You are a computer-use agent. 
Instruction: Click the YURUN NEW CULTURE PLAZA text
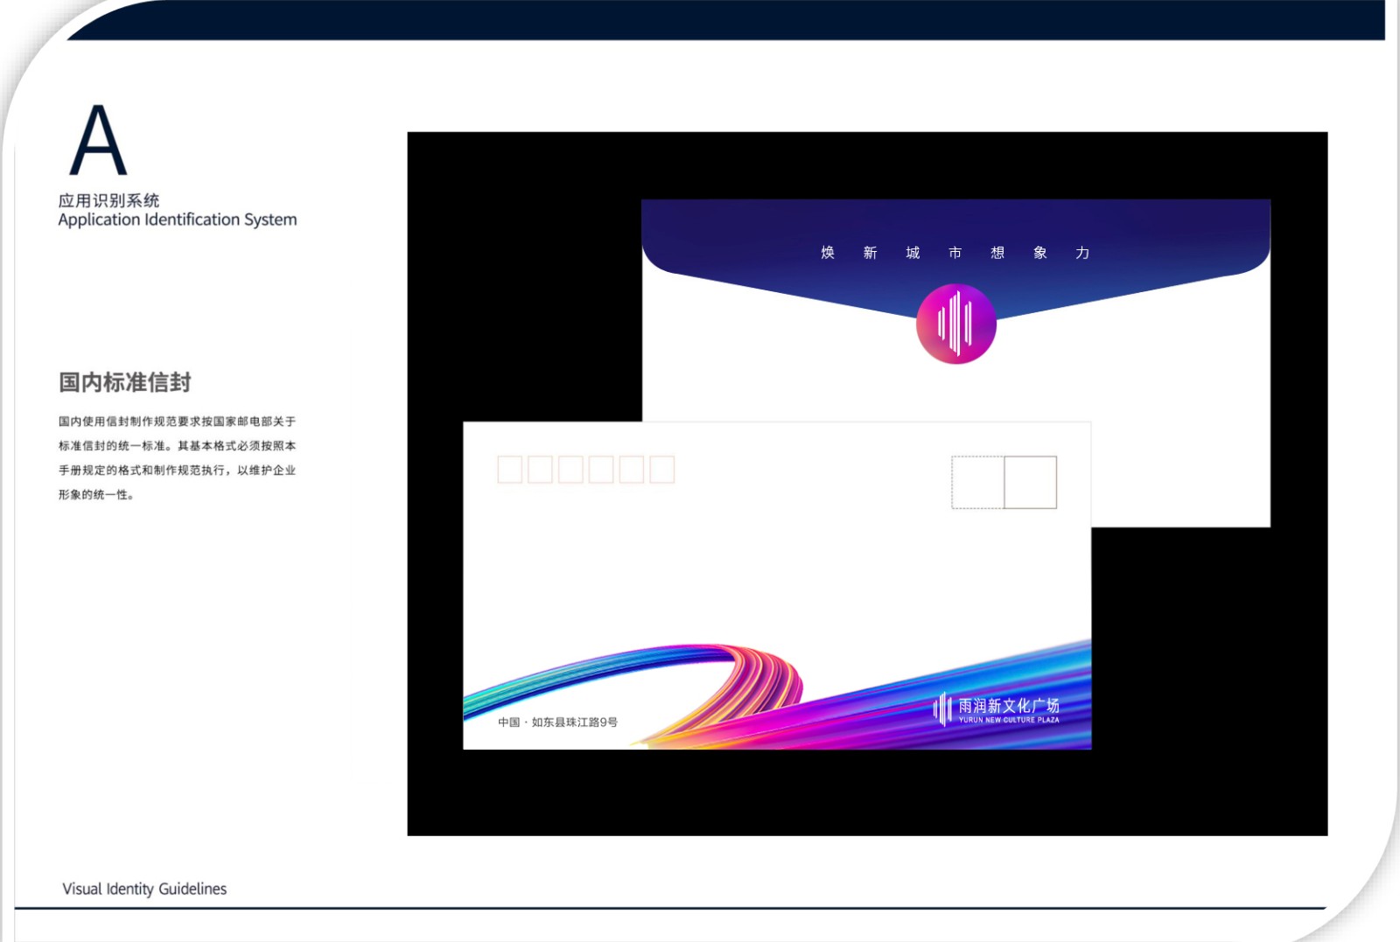coord(1008,721)
